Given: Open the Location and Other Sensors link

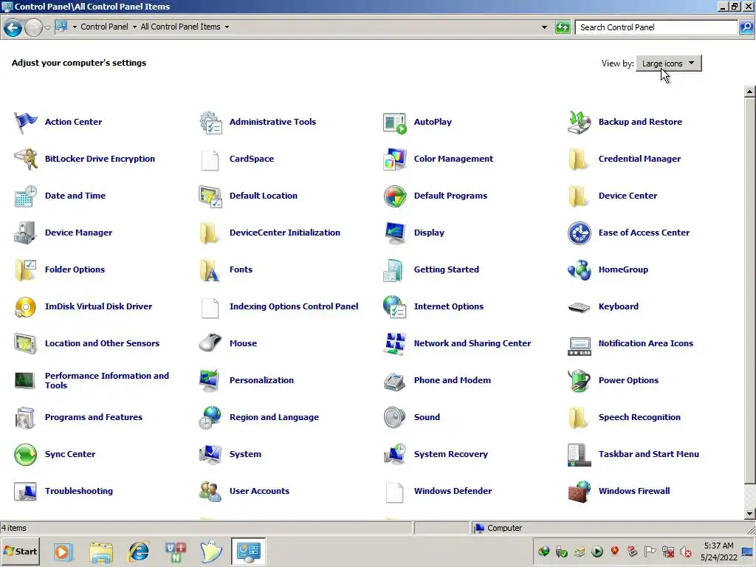Looking at the screenshot, I should 102,343.
